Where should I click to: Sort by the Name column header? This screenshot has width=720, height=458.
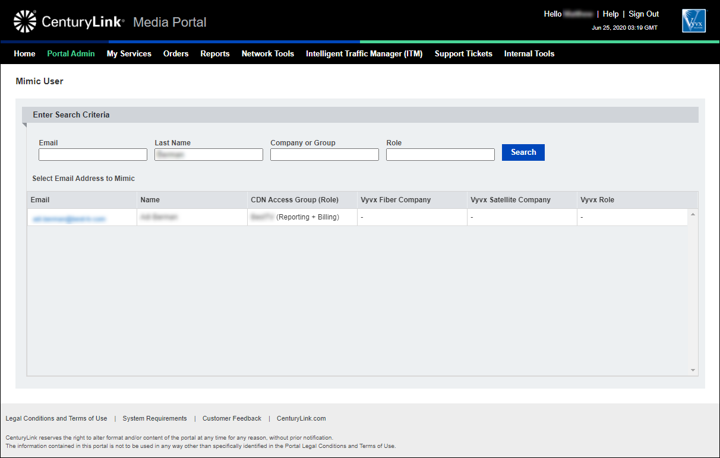coord(192,200)
